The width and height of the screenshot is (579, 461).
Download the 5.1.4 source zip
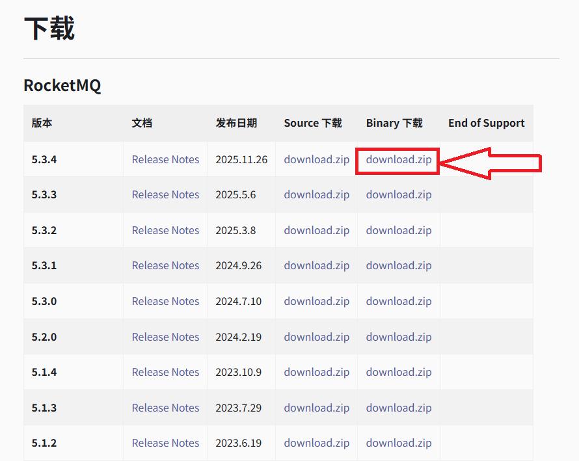(x=316, y=373)
